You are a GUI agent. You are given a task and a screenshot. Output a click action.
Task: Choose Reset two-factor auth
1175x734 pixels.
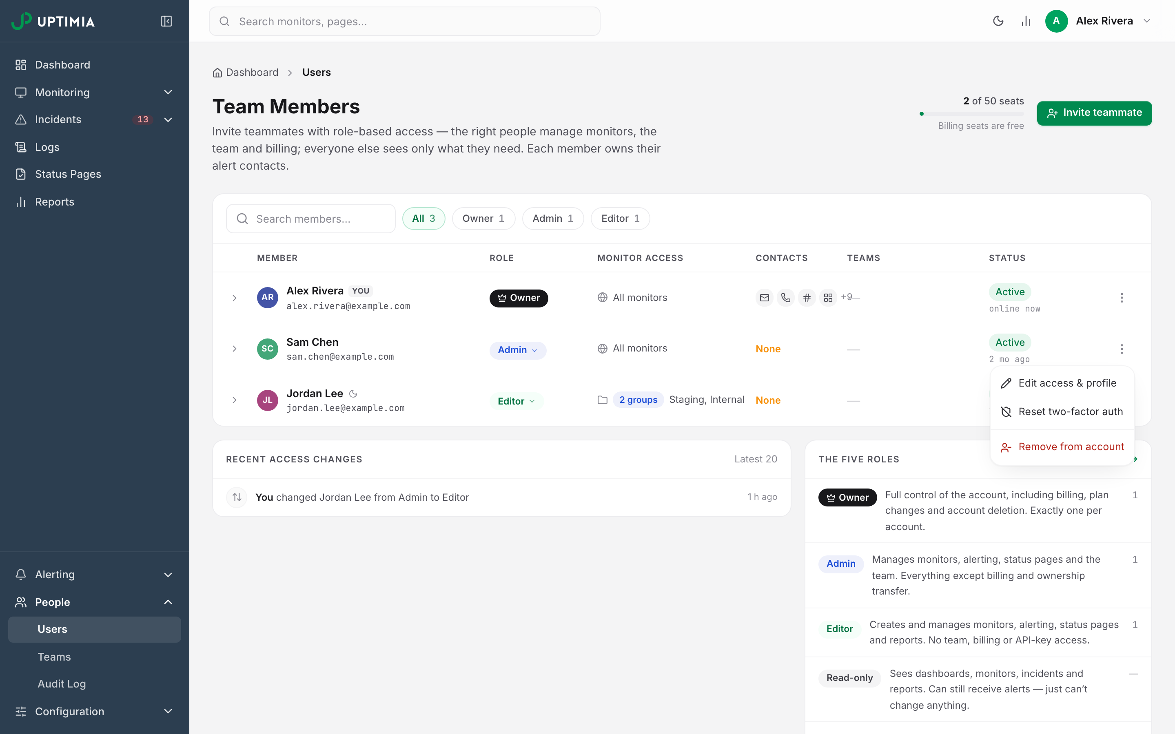pyautogui.click(x=1062, y=412)
